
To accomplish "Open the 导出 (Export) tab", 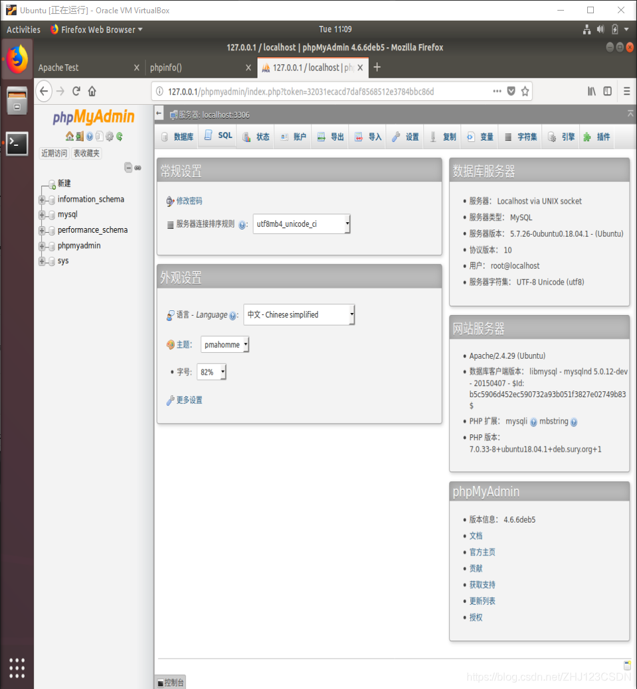I will pos(330,137).
